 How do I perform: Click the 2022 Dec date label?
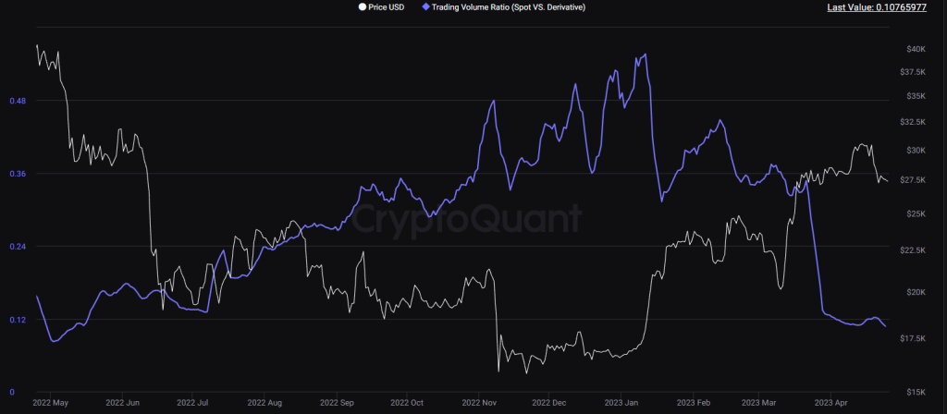(549, 402)
